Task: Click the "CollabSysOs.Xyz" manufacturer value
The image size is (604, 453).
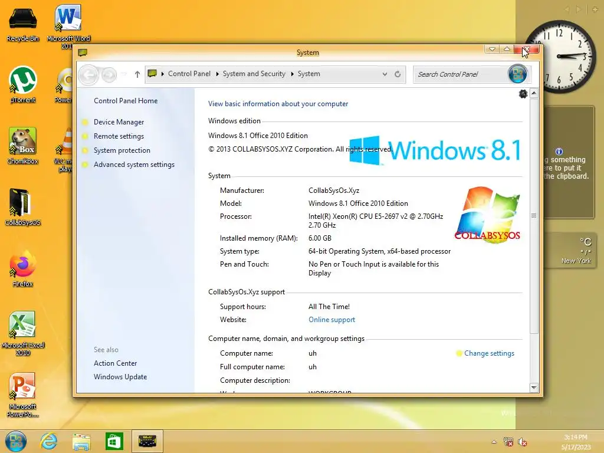Action: point(334,191)
